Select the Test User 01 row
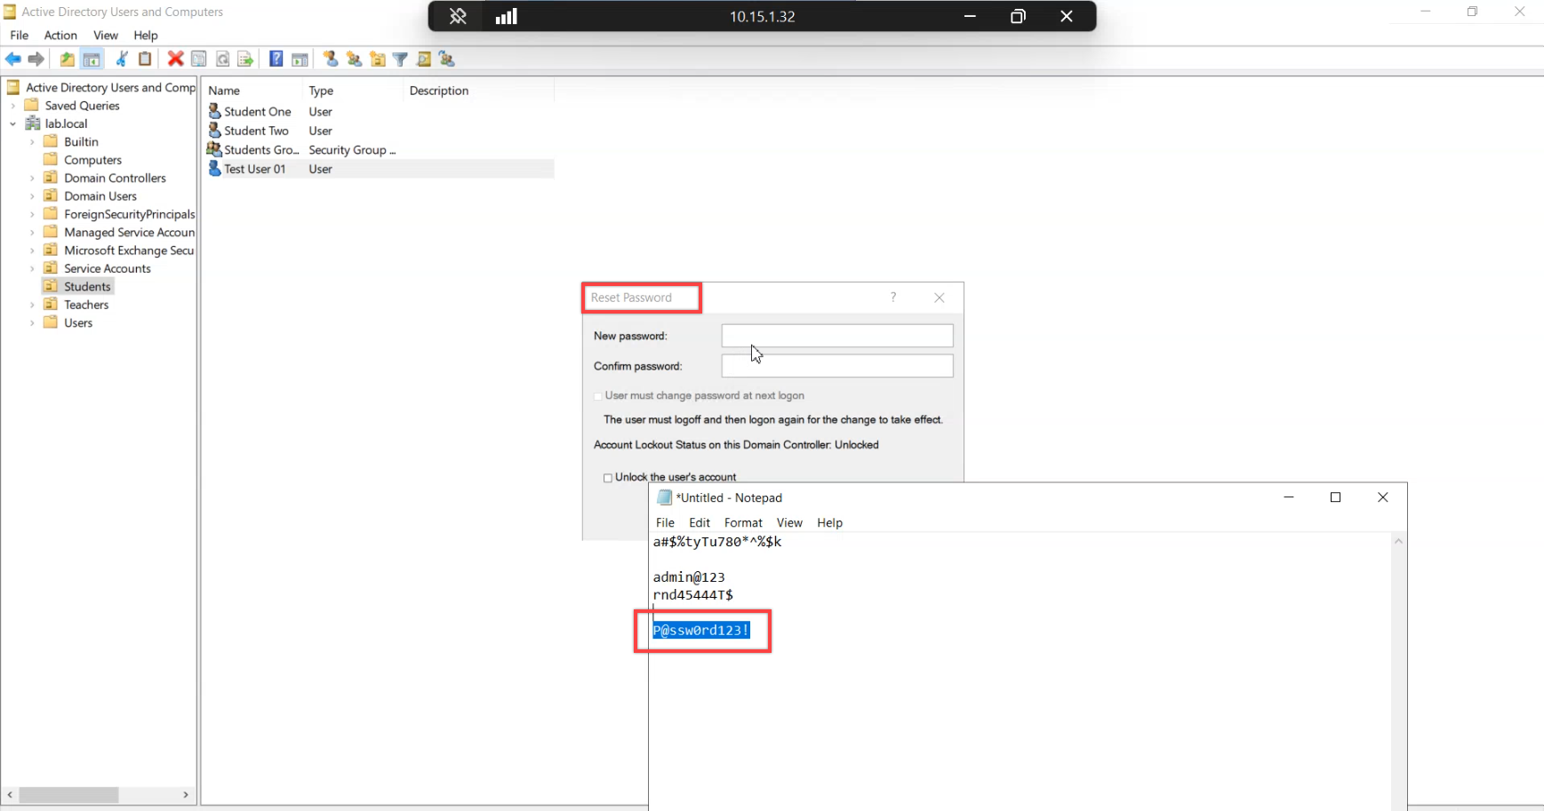The height and width of the screenshot is (811, 1544). [380, 169]
